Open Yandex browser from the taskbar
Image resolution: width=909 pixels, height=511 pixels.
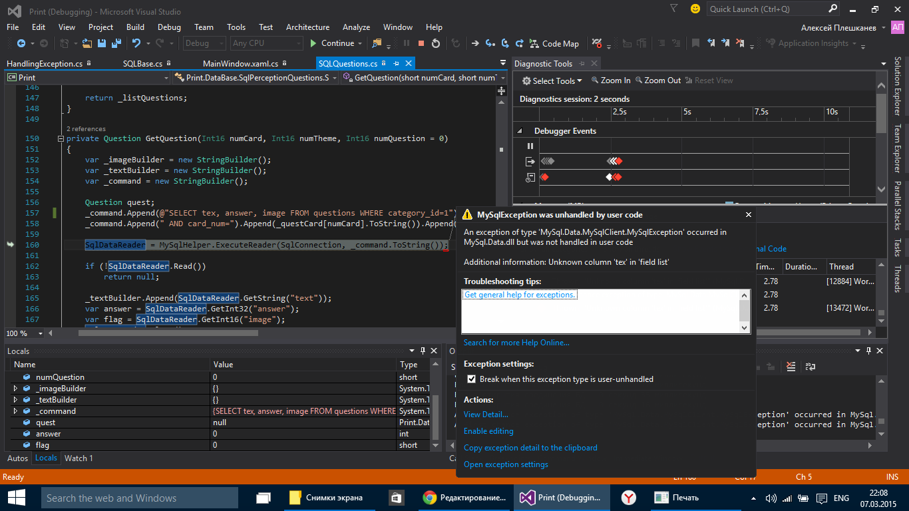click(629, 498)
